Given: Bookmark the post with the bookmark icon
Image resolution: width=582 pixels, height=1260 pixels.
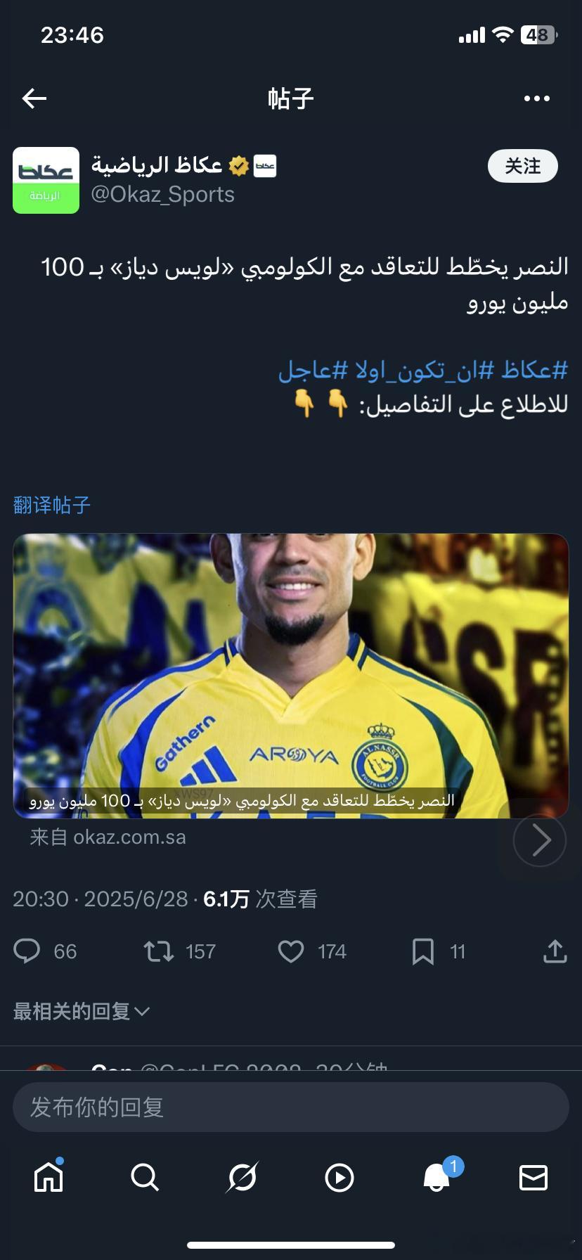Looking at the screenshot, I should pos(422,951).
